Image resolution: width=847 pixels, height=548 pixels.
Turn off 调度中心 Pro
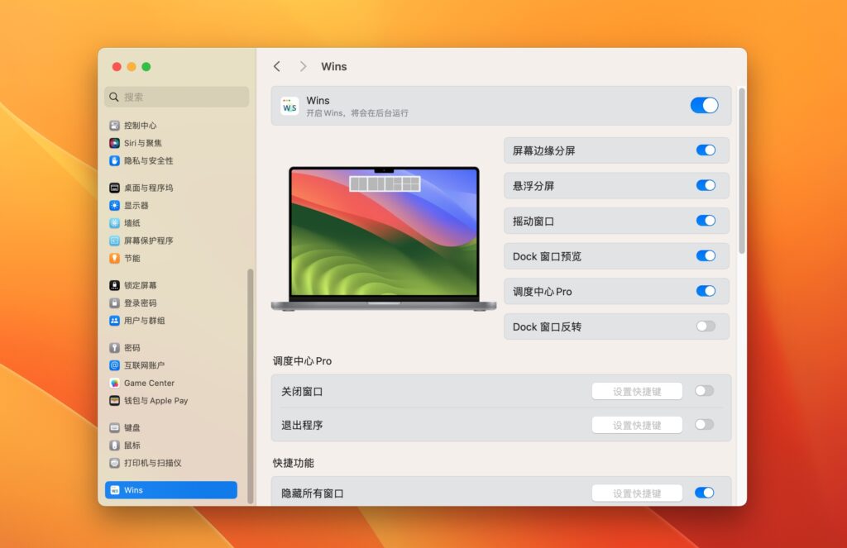pos(705,291)
